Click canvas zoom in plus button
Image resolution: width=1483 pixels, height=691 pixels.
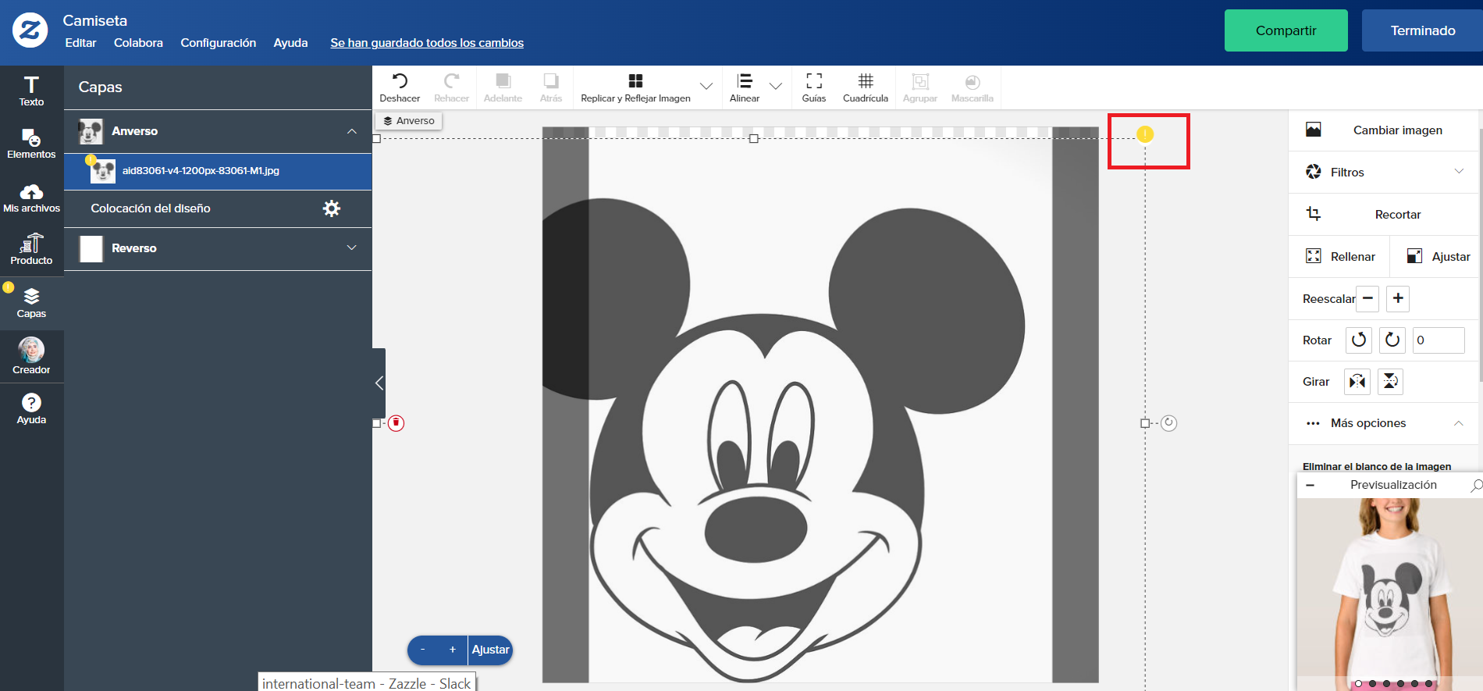(453, 650)
